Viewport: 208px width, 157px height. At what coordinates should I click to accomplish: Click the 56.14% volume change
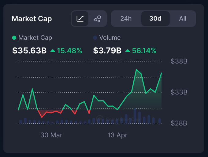144,51
